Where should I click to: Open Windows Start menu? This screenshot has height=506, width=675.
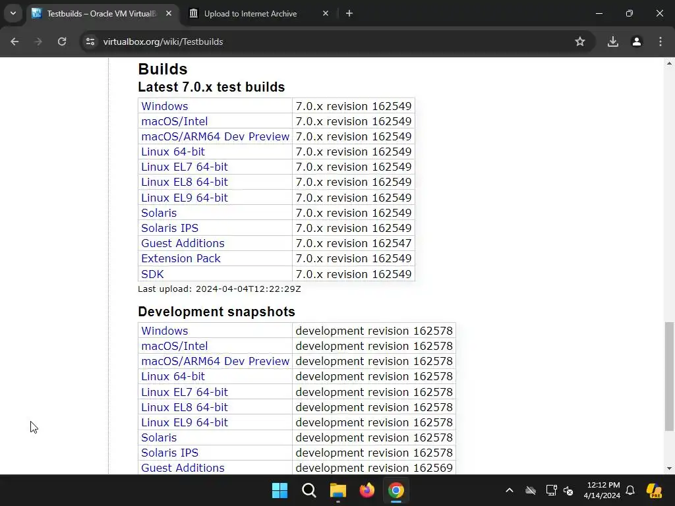coord(279,490)
